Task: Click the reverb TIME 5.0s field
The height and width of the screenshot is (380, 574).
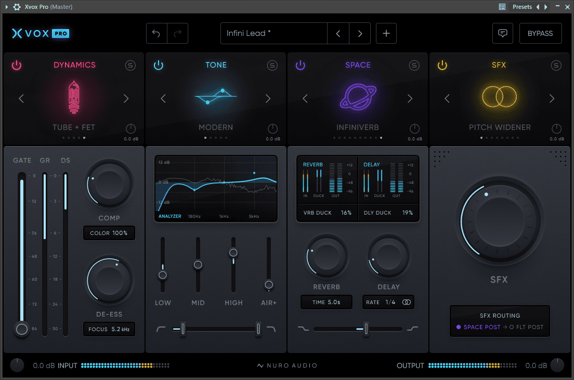Action: tap(326, 302)
